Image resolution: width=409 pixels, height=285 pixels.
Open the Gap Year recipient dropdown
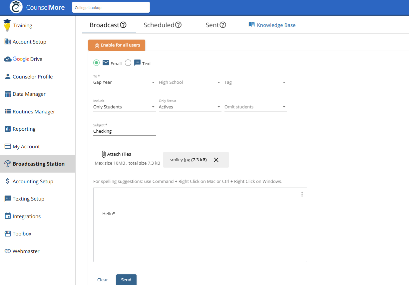click(125, 82)
